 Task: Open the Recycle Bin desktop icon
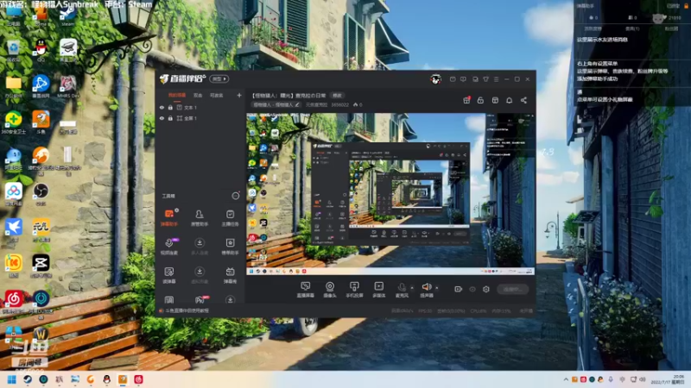(13, 50)
